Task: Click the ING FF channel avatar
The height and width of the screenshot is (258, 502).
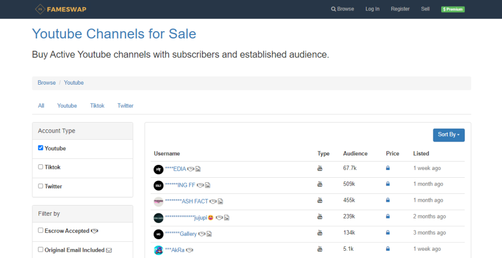Action: (158, 186)
